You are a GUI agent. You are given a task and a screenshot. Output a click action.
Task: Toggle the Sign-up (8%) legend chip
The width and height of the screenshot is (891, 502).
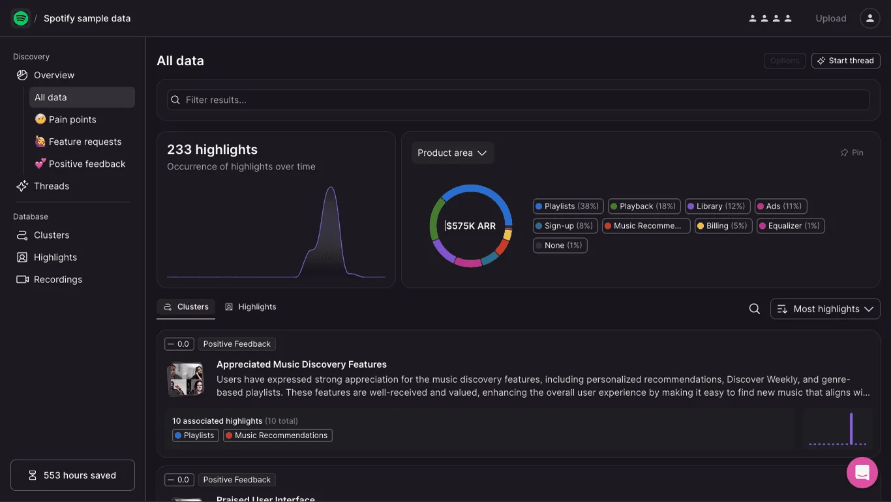click(x=566, y=226)
